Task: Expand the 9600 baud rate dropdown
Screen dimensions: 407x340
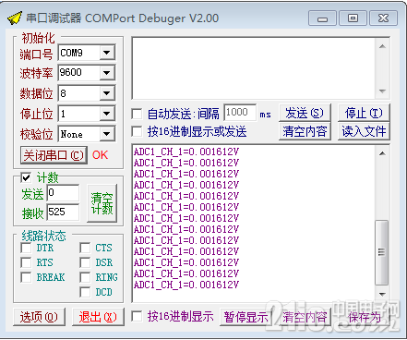Action: (107, 73)
